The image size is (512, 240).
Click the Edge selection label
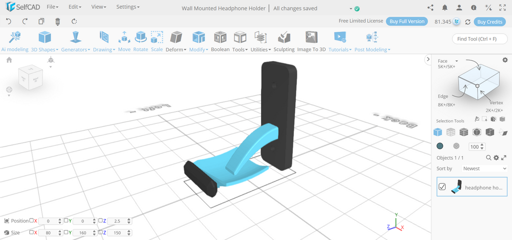[443, 96]
